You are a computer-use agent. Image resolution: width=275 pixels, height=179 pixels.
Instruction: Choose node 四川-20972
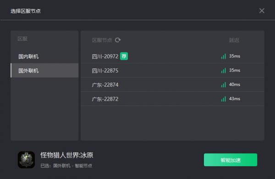(x=172, y=56)
